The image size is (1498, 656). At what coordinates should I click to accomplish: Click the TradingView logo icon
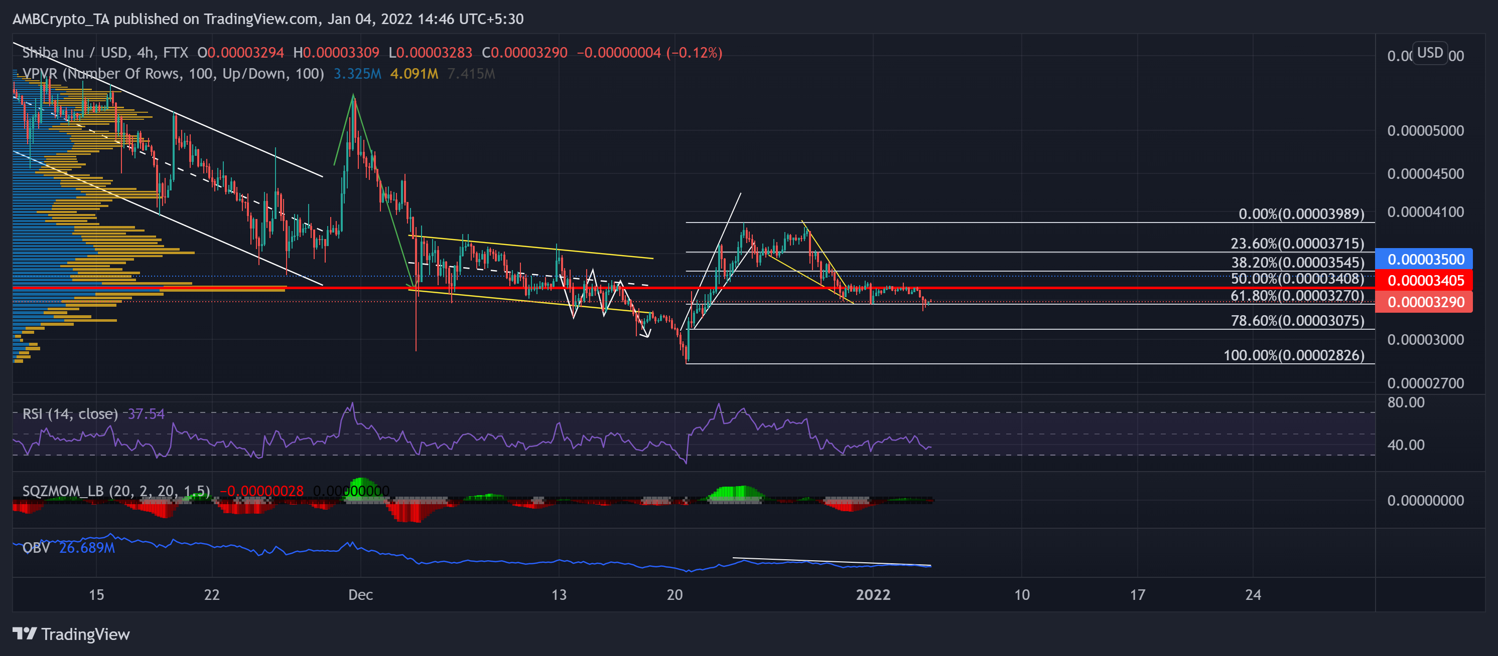[25, 633]
